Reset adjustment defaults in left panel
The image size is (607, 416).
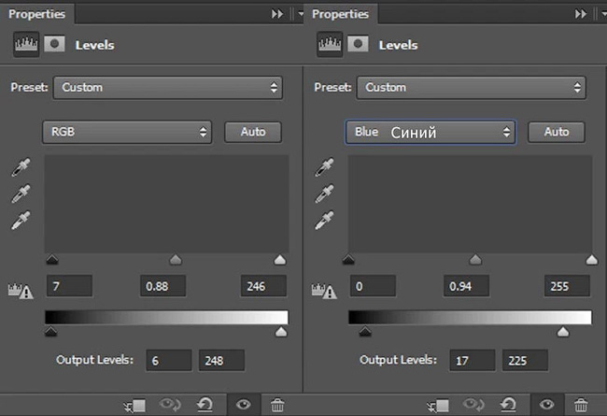click(205, 405)
